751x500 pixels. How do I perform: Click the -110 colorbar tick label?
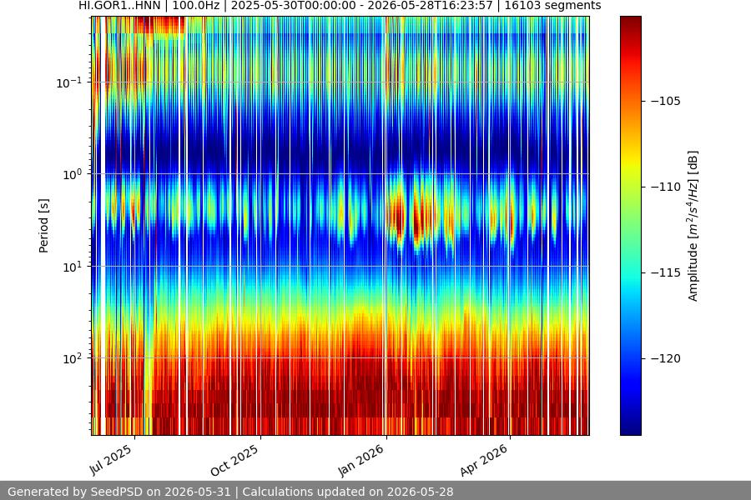(666, 187)
